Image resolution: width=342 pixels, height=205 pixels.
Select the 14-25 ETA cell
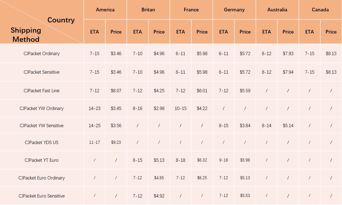[x=94, y=125]
